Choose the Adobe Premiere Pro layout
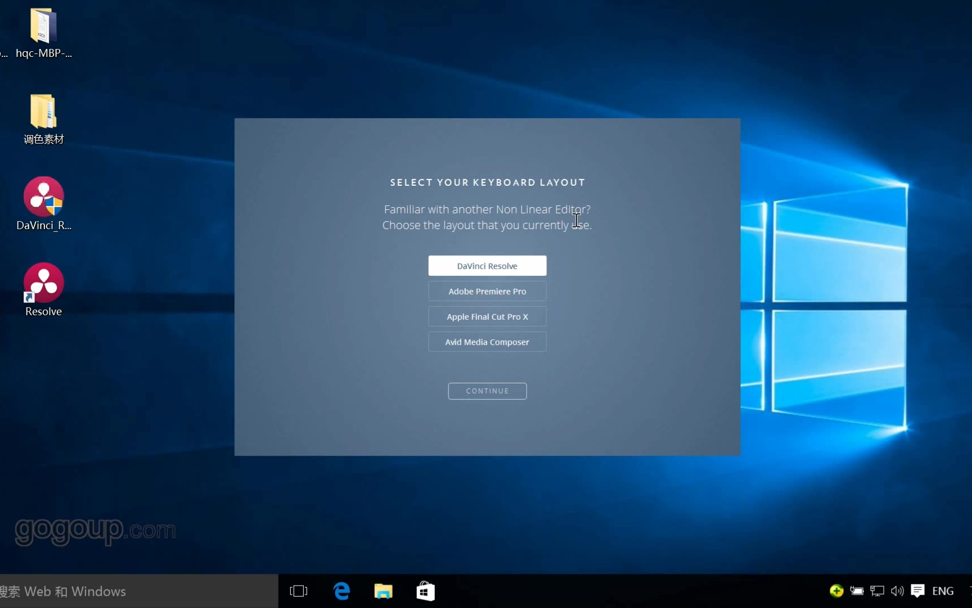 click(x=487, y=291)
